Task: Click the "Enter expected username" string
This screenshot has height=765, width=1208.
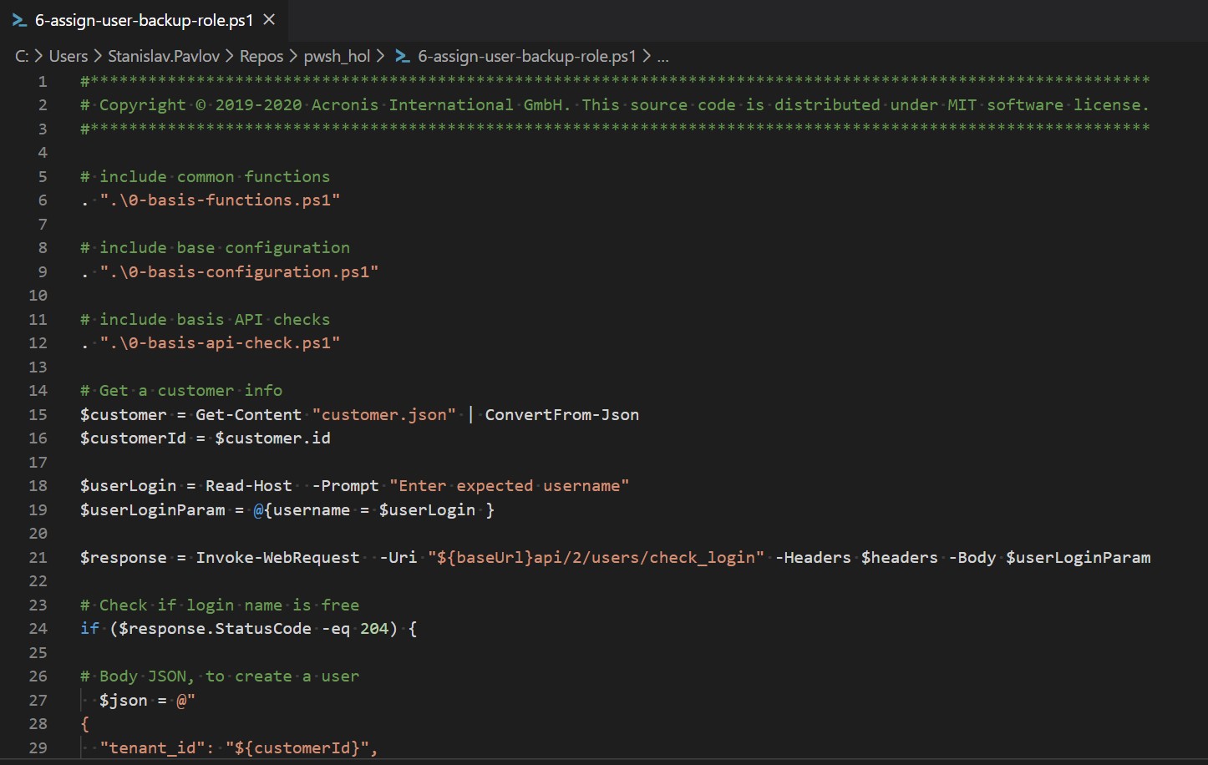Action: pos(509,485)
